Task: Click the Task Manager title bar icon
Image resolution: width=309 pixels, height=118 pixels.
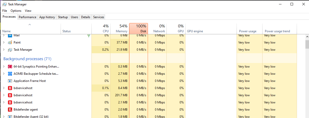Action: tap(4, 4)
